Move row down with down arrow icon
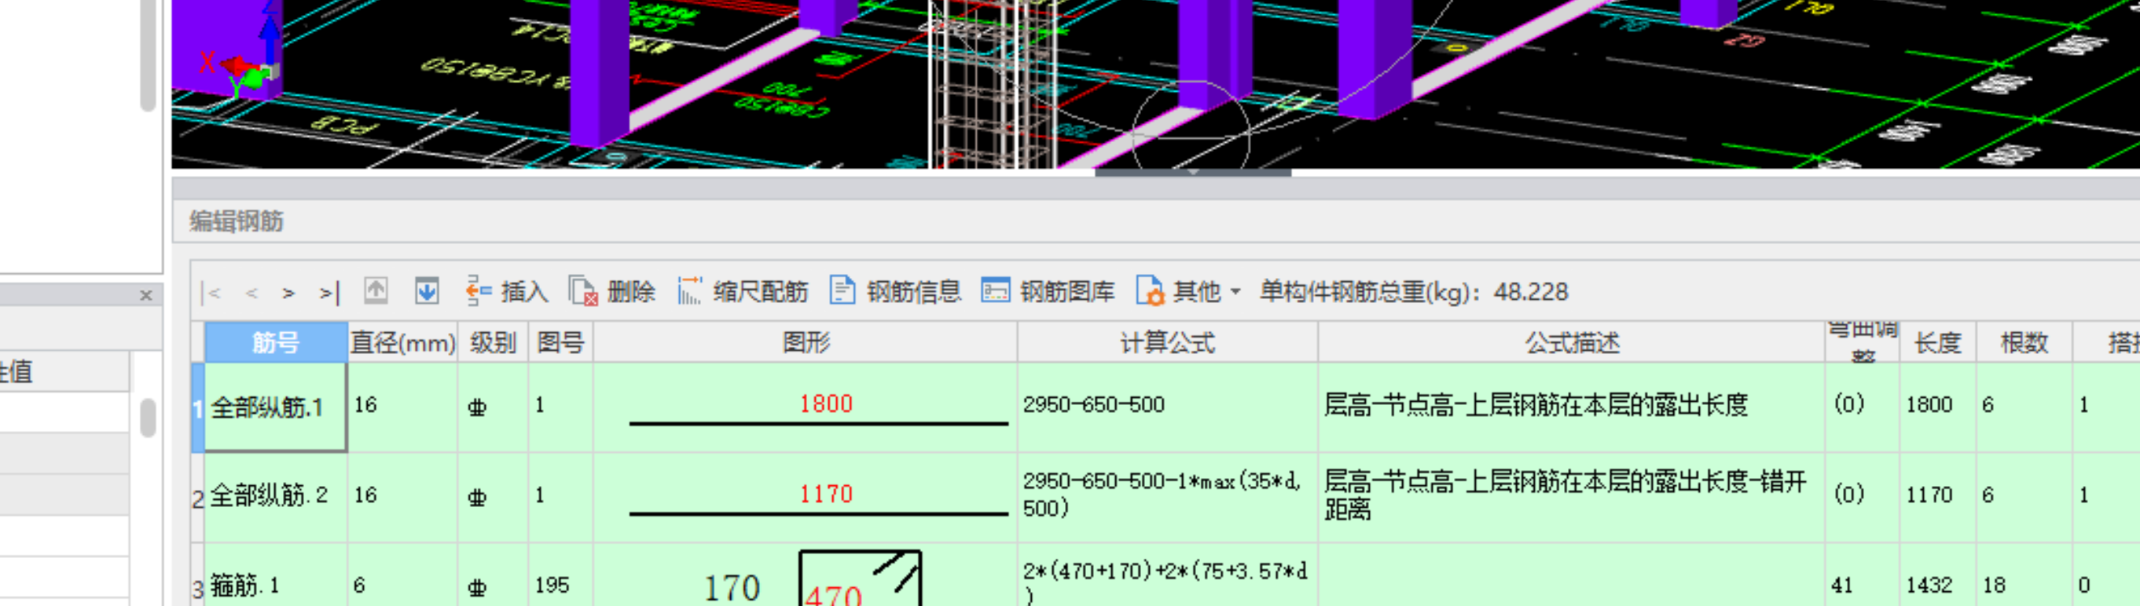Viewport: 2140px width, 606px height. point(426,291)
